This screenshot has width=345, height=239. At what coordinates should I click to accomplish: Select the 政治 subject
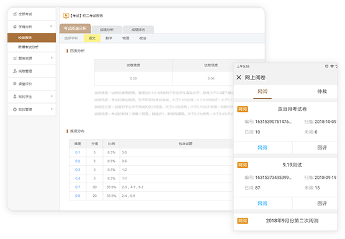tap(143, 38)
